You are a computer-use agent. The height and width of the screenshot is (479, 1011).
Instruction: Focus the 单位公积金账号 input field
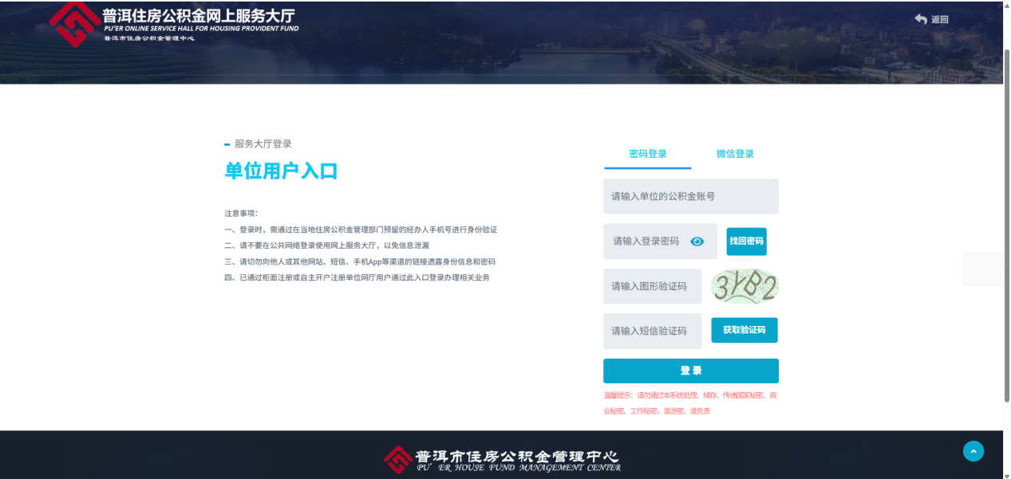tap(690, 196)
